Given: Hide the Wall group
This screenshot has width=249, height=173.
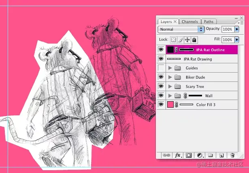Looking at the screenshot, I should coord(161,96).
